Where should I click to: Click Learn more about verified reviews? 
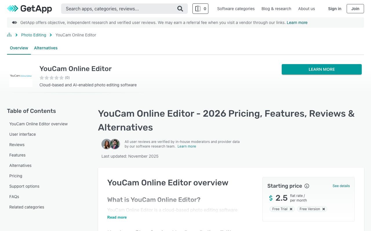[x=187, y=146]
